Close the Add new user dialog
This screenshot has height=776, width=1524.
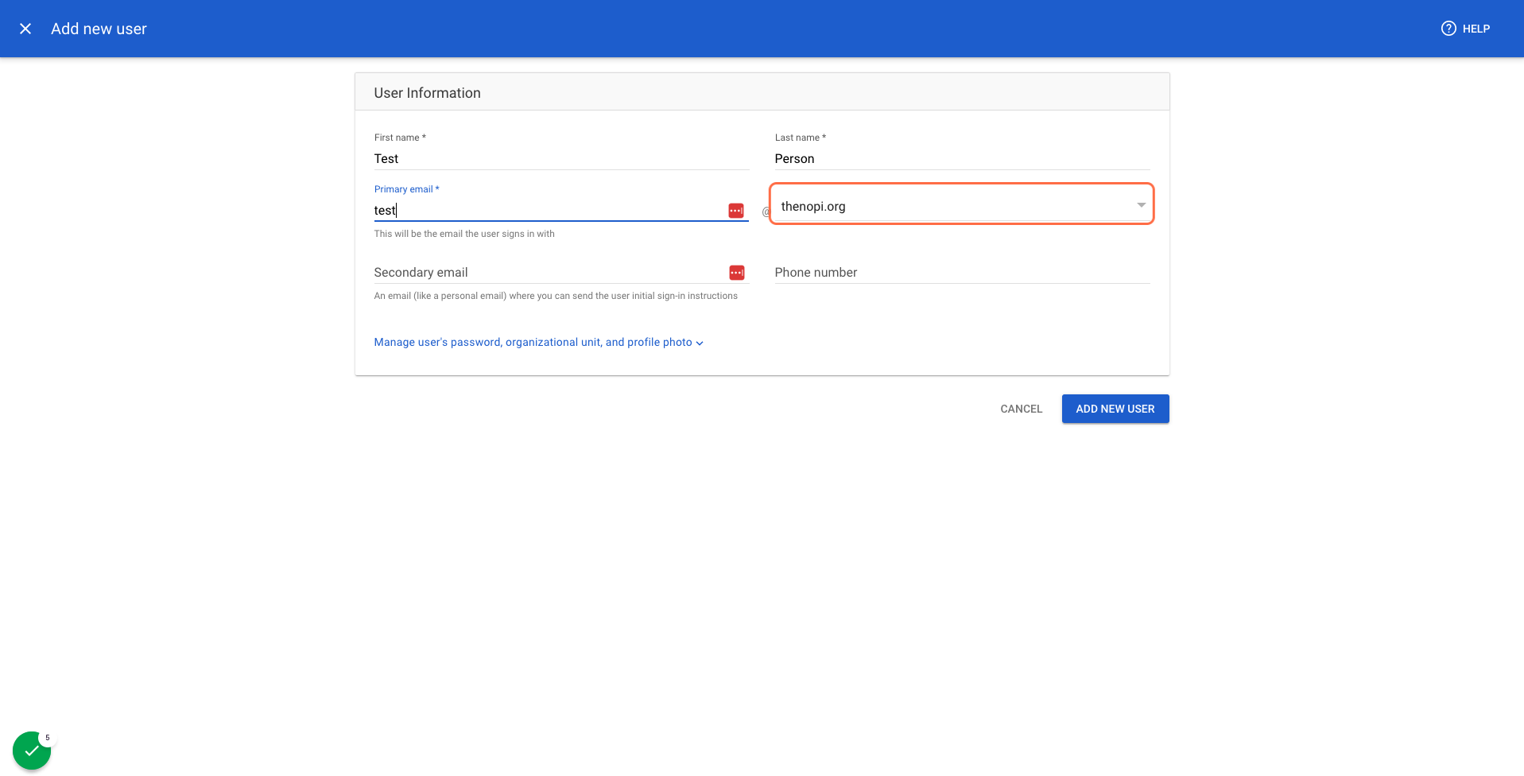25,29
